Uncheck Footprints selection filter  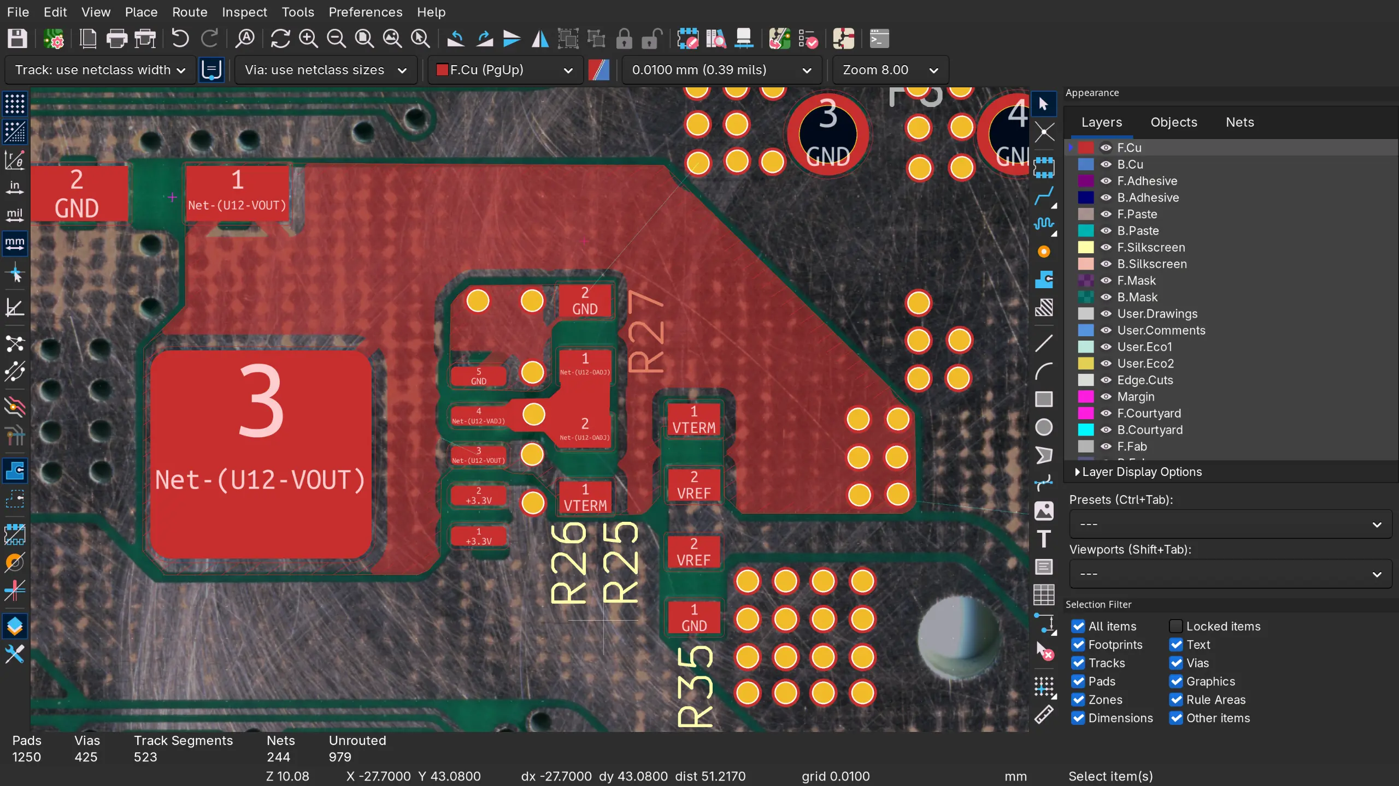[x=1078, y=645]
